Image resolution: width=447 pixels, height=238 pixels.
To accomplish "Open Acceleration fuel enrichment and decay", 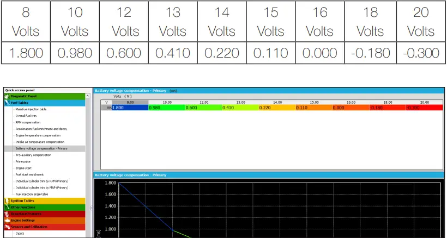I will (41, 129).
